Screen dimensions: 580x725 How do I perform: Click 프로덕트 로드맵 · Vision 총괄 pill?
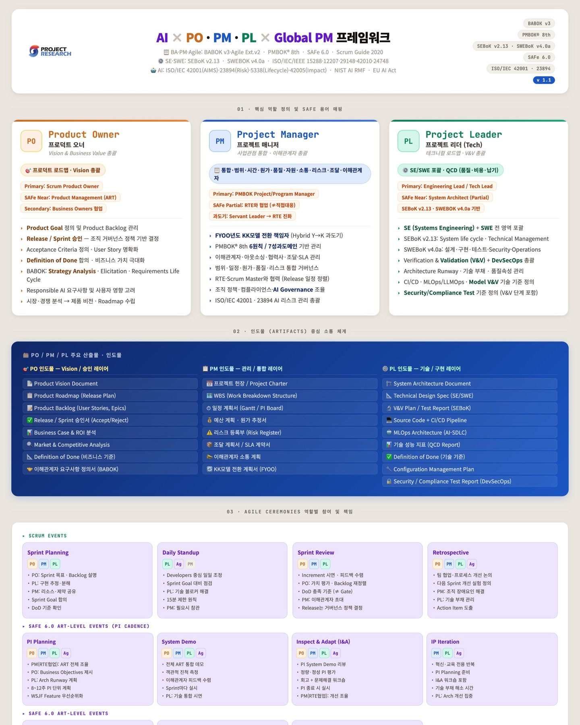click(x=63, y=170)
